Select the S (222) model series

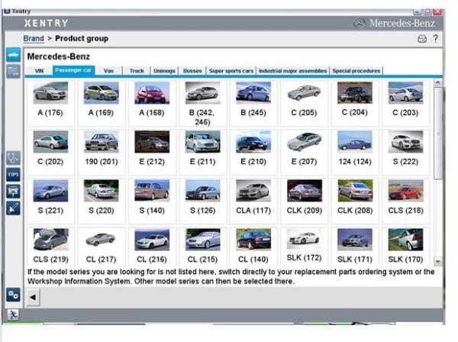coord(405,152)
